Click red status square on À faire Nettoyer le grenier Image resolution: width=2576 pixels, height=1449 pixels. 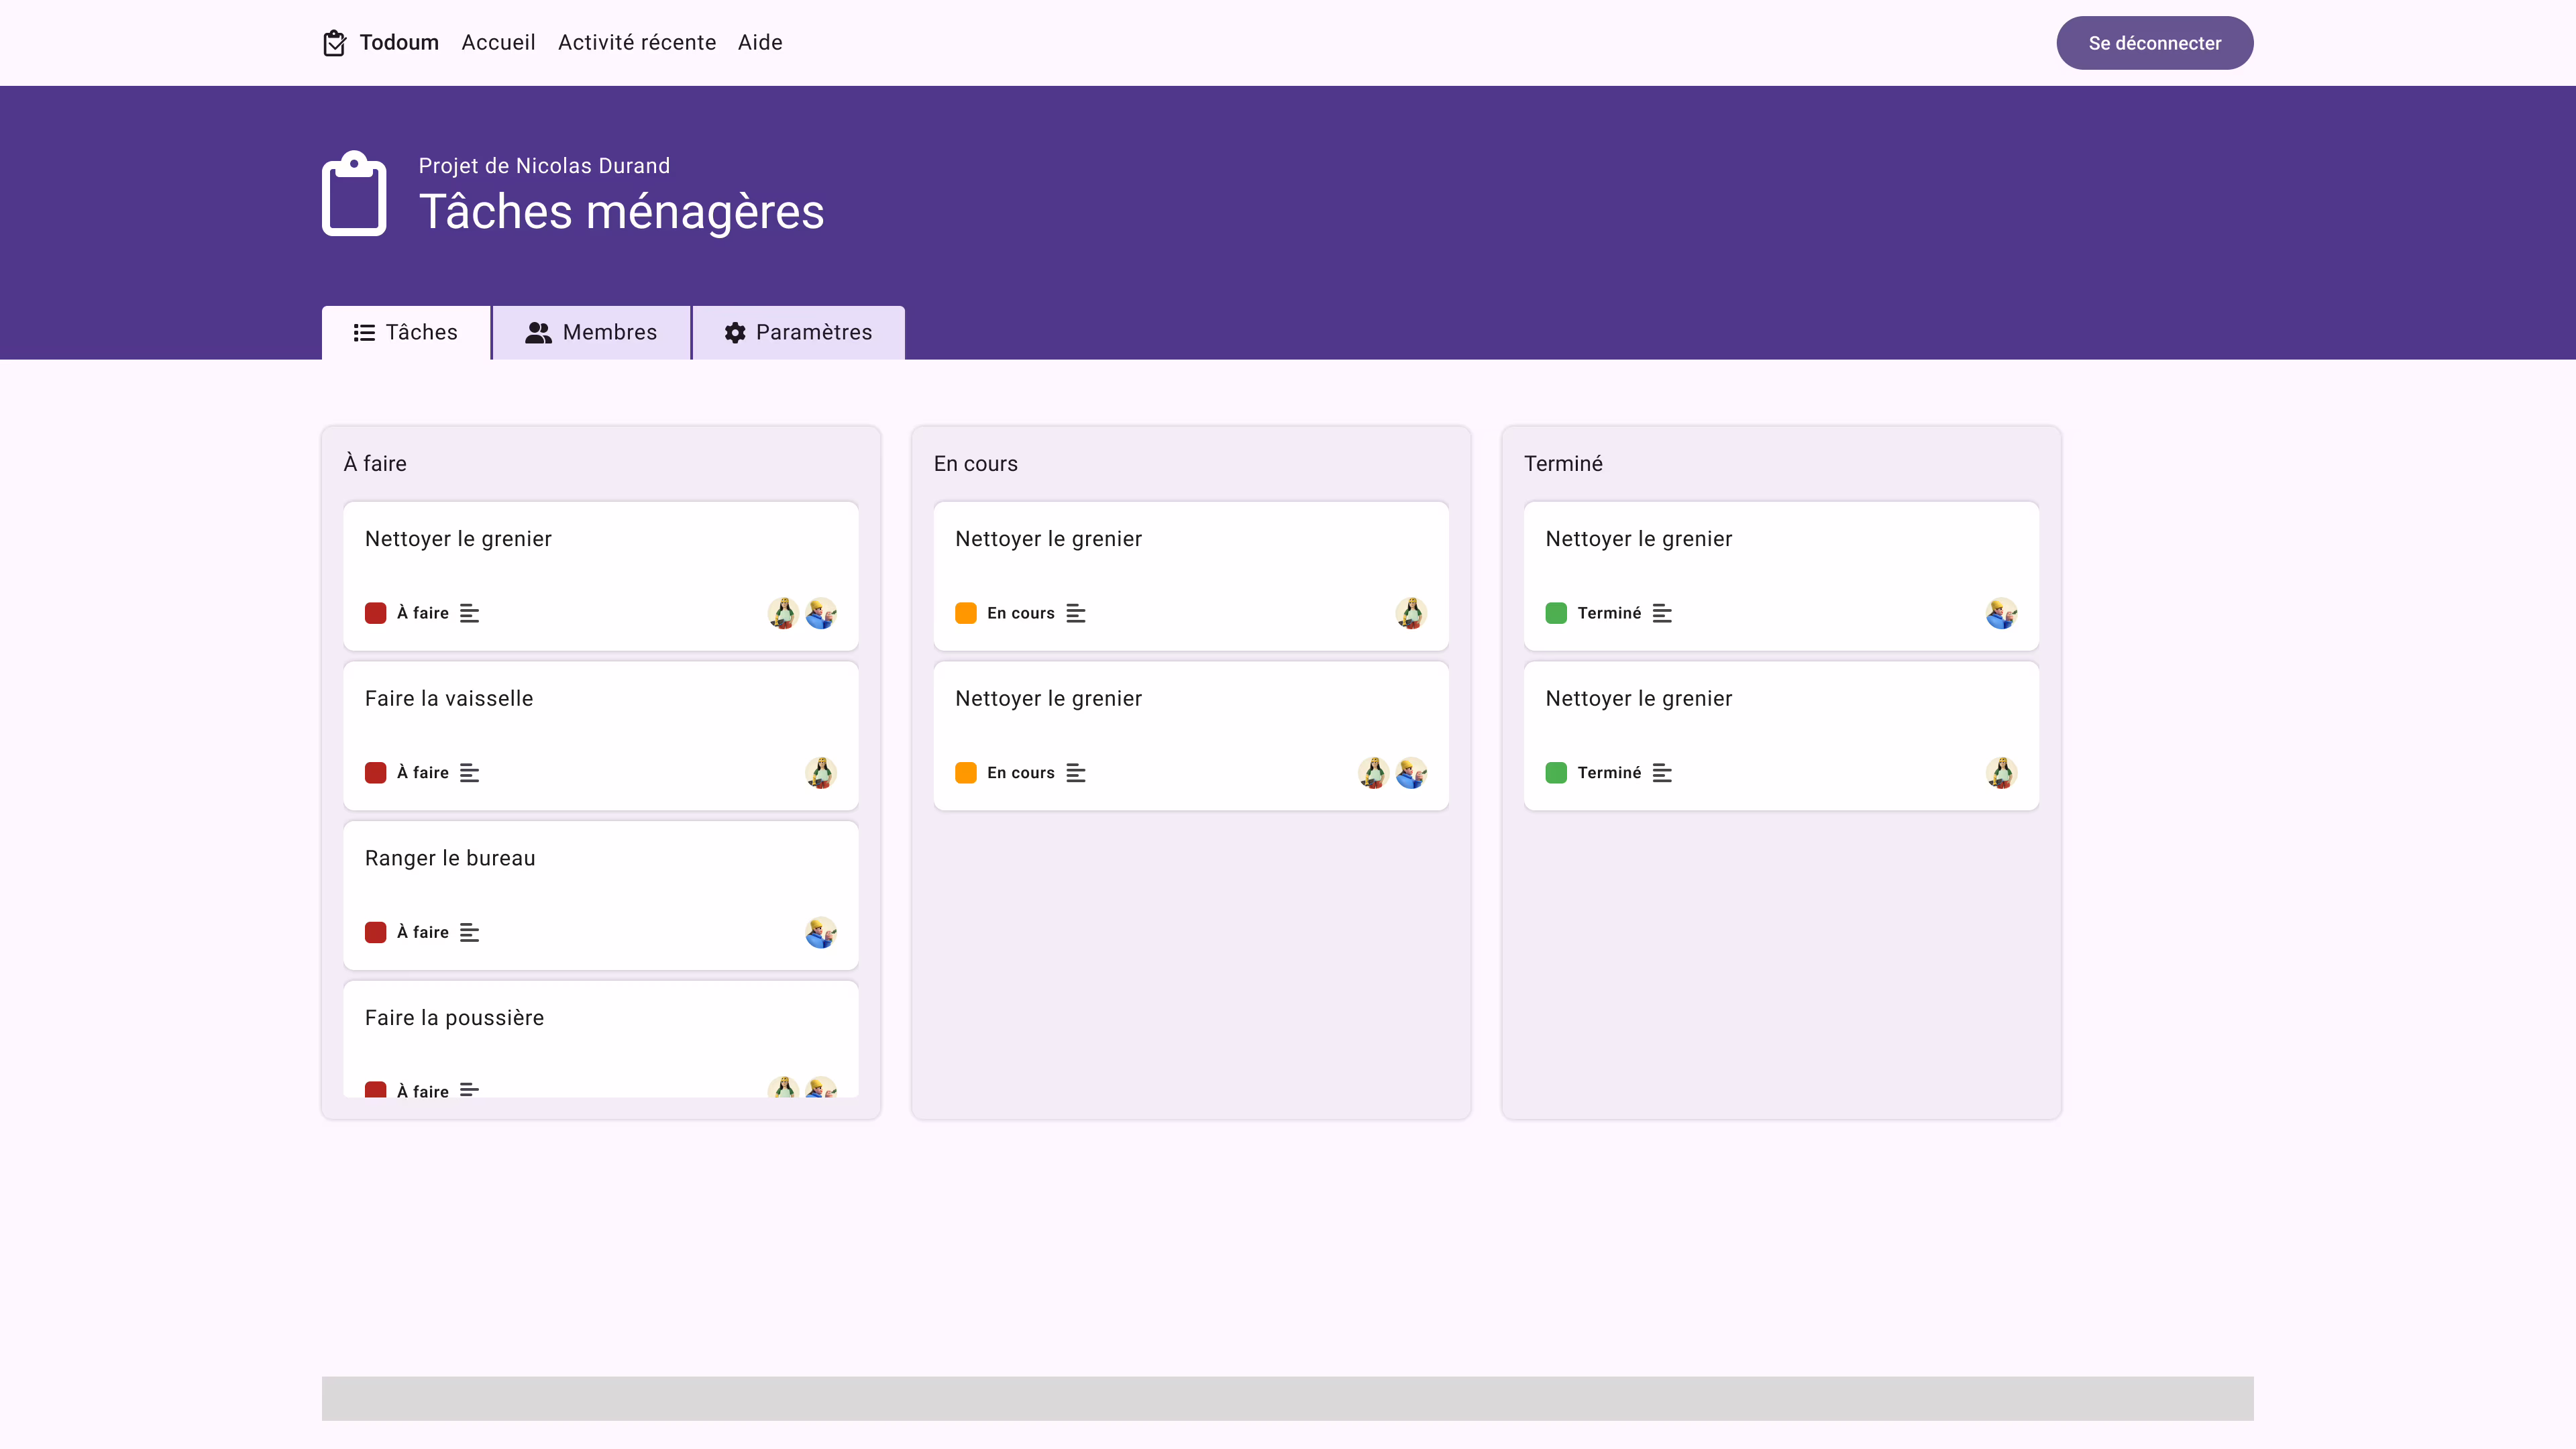pos(375,613)
